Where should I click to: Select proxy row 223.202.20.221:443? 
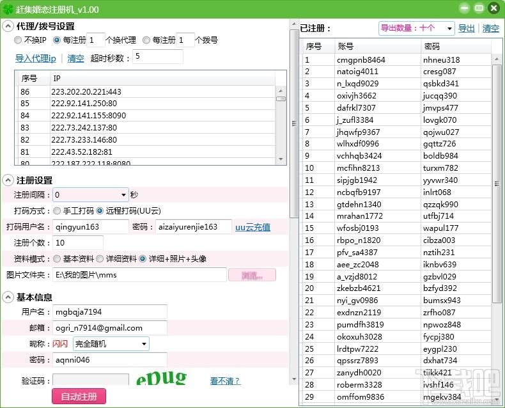tap(146, 92)
